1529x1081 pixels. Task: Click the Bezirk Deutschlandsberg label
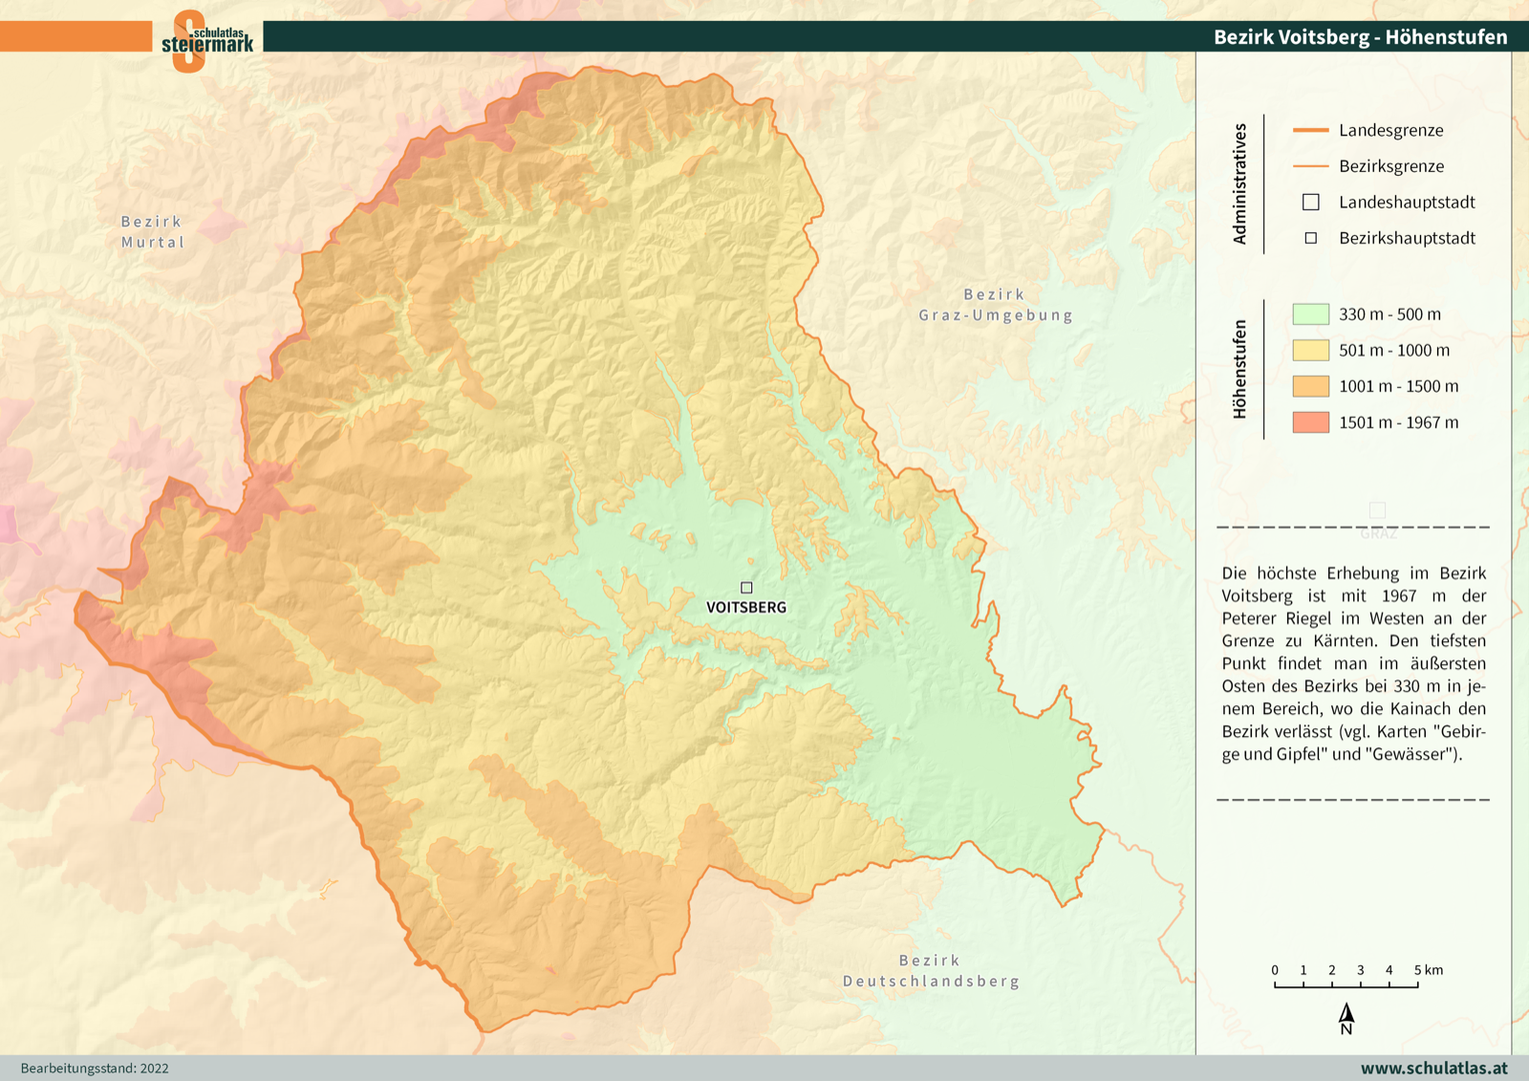(x=931, y=971)
